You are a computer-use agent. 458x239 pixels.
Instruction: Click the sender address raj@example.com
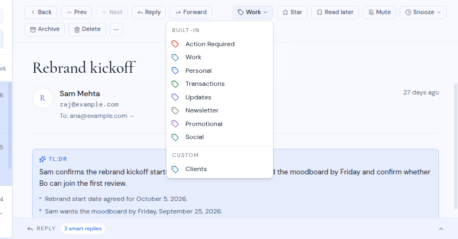[89, 104]
